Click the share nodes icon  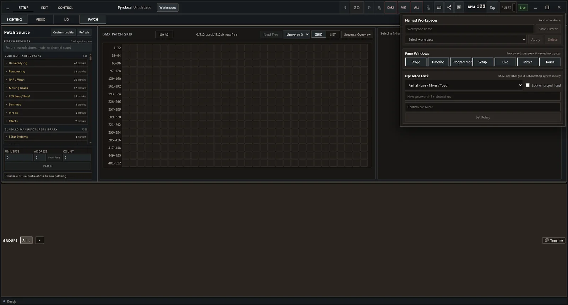(x=449, y=7)
